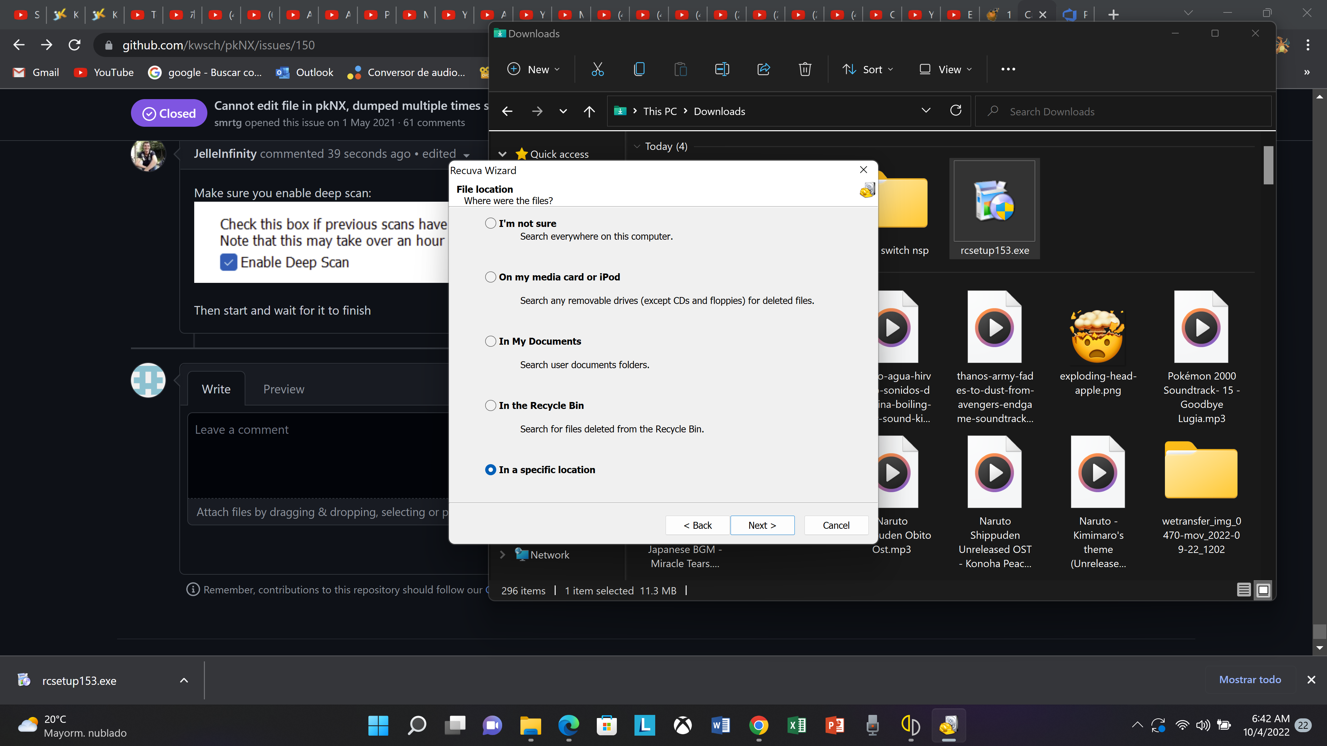Open the Xbox app from the taskbar
The image size is (1327, 746).
(x=683, y=726)
